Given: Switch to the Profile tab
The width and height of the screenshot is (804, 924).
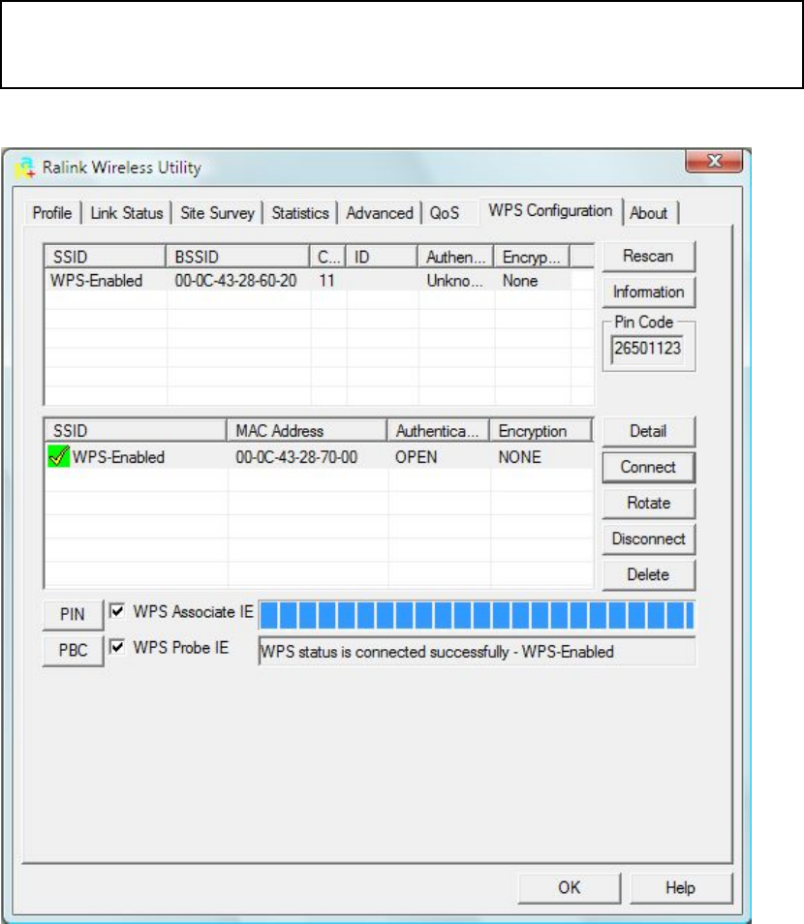Looking at the screenshot, I should (52, 213).
